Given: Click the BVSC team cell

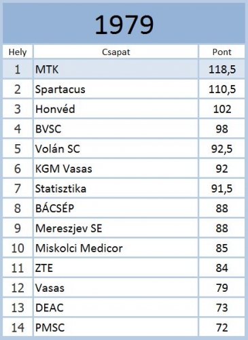Looking at the screenshot, I should click(x=116, y=129).
